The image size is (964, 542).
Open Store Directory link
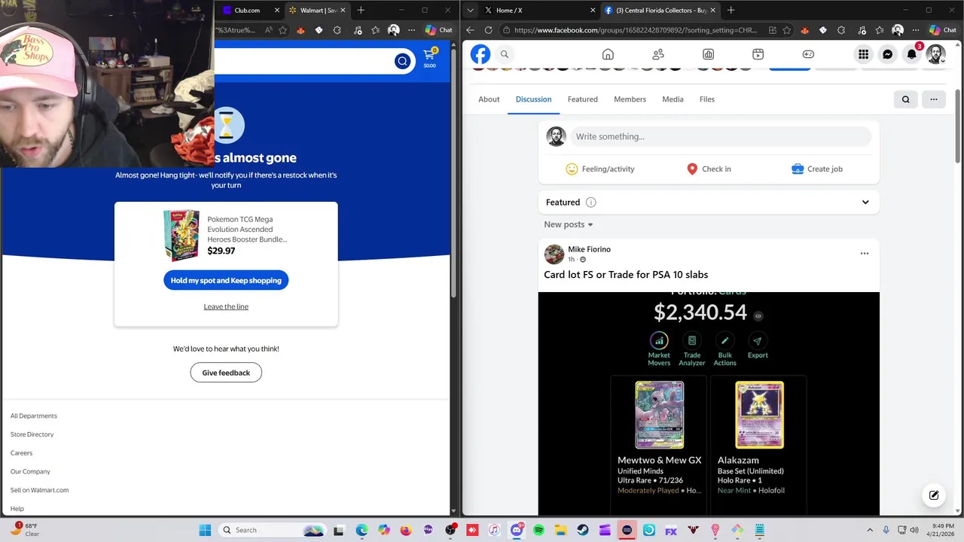(x=32, y=434)
